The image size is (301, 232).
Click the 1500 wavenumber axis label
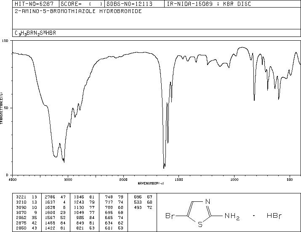click(x=179, y=180)
